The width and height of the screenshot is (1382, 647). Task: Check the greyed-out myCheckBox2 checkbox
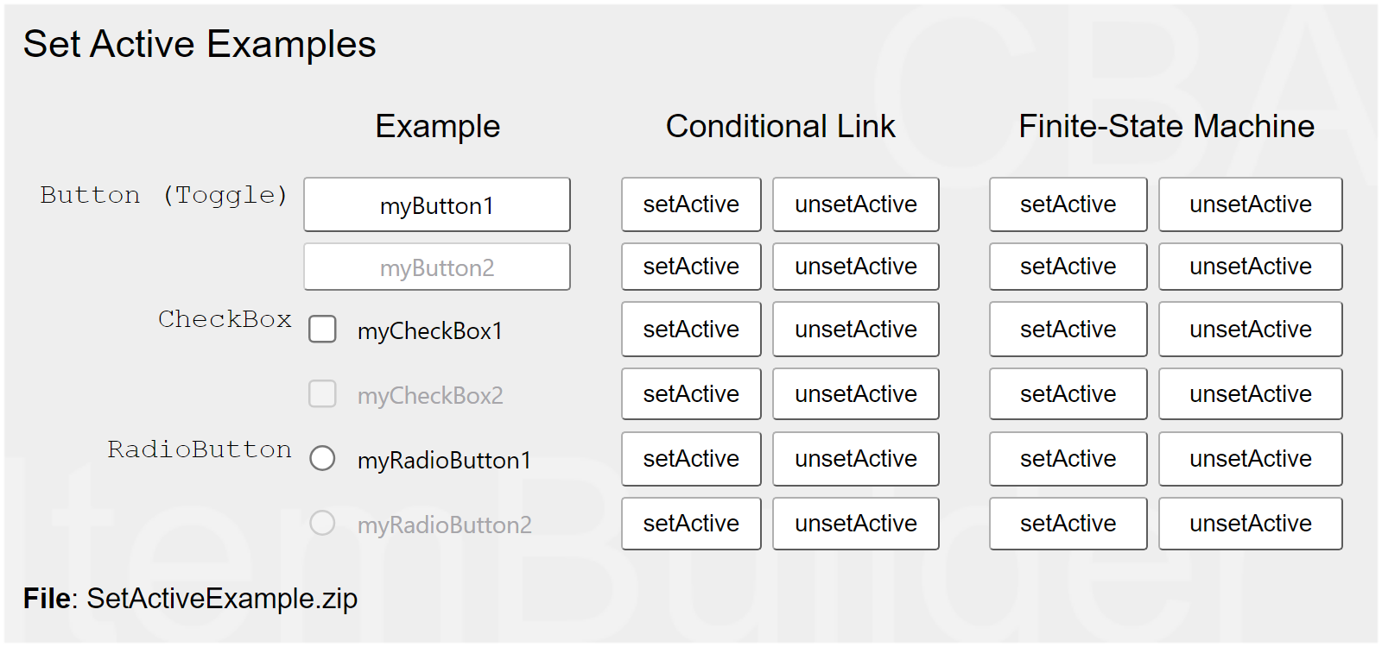click(322, 394)
